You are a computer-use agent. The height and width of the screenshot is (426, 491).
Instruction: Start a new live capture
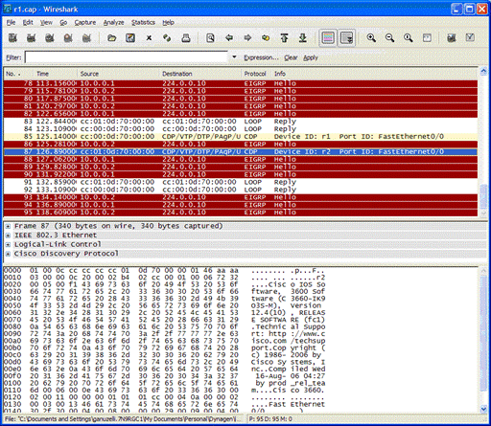(50, 38)
